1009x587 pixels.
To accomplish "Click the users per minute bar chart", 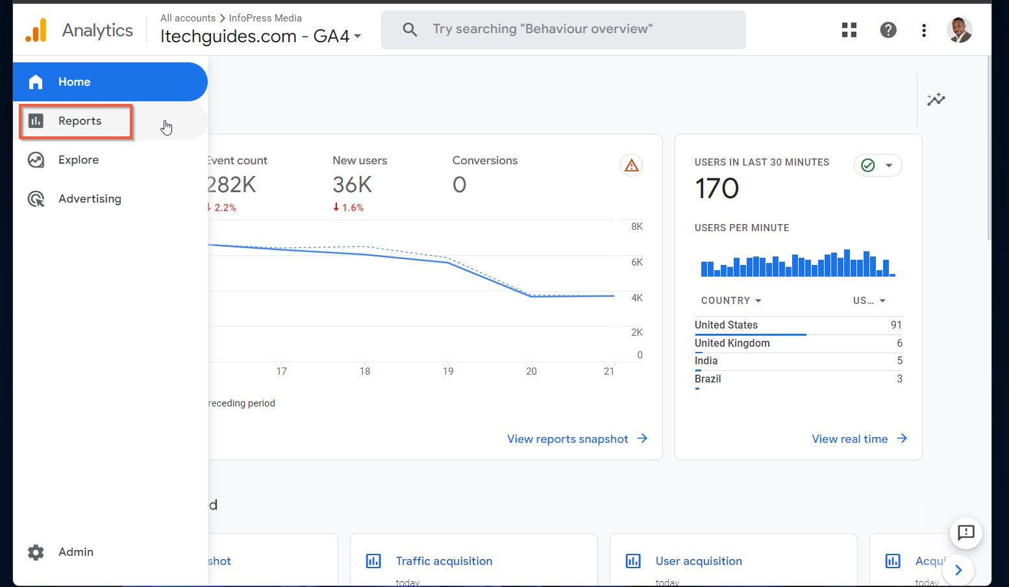I will pos(798,263).
